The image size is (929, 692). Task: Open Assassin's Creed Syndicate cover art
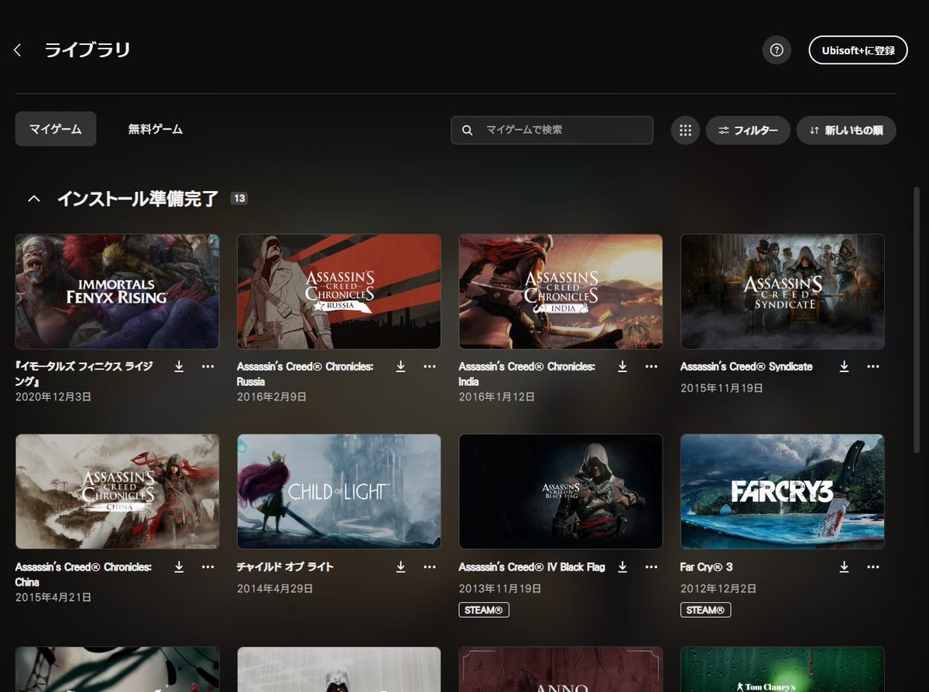[x=782, y=291]
